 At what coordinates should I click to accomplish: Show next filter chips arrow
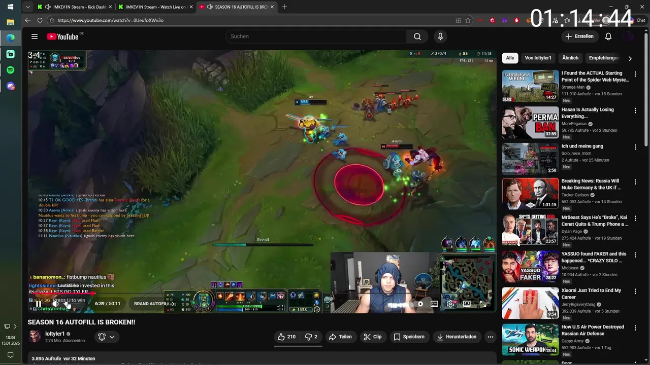tap(630, 58)
